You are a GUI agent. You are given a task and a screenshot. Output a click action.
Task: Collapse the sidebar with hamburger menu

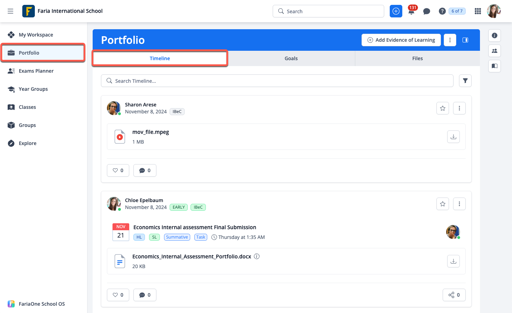coord(10,11)
